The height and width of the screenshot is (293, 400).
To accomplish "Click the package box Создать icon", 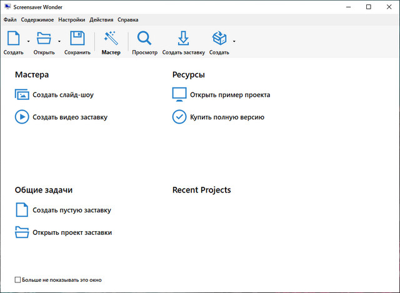I will tap(219, 39).
